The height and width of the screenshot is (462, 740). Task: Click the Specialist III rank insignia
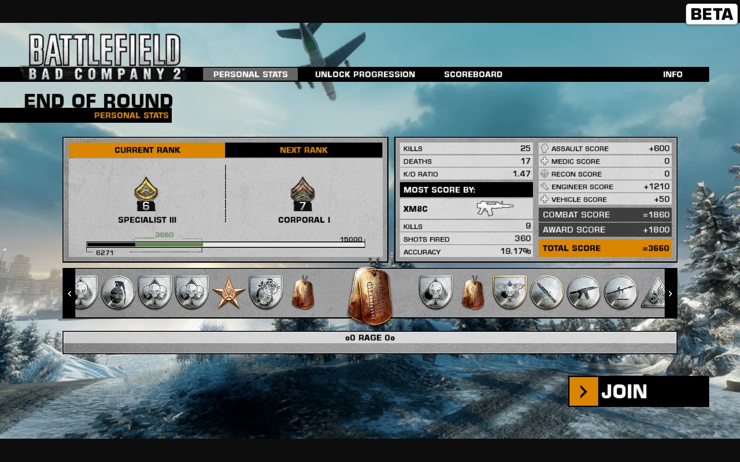pos(146,194)
